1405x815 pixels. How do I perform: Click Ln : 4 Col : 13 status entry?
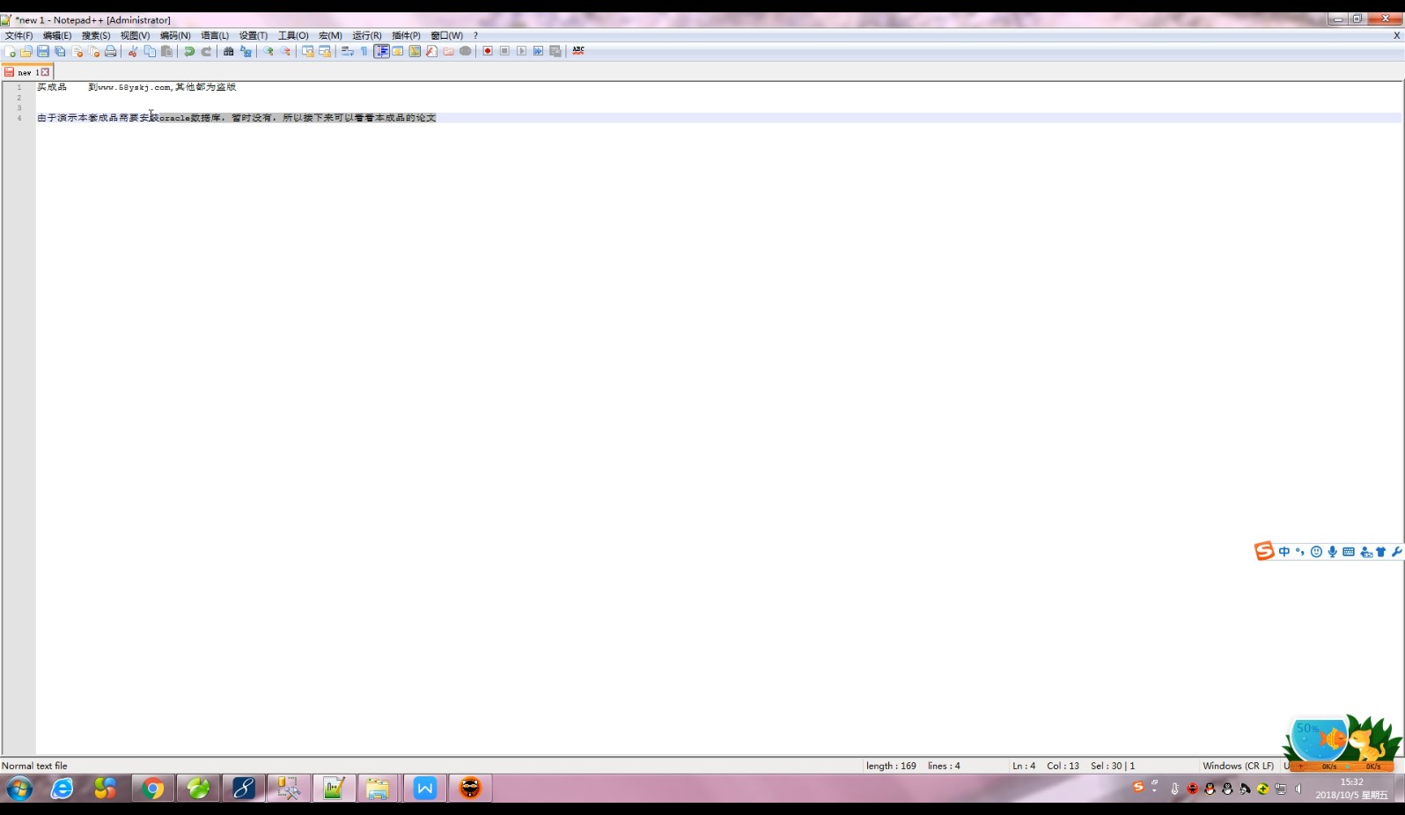[1046, 766]
